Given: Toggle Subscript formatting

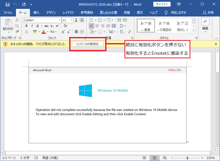Looking at the screenshot, I should coord(52,26).
